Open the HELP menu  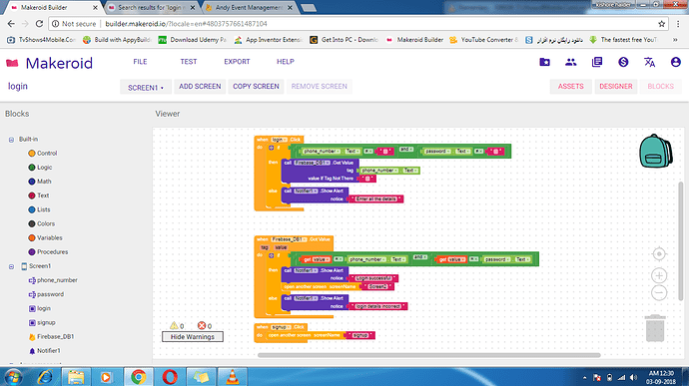(x=286, y=62)
